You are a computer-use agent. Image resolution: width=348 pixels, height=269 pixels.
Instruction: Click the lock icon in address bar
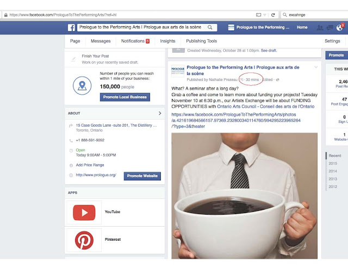click(x=6, y=15)
